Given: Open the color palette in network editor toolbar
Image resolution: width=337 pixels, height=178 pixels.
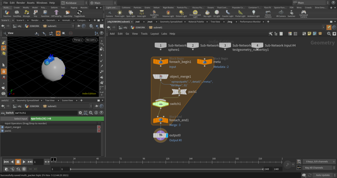Looking at the screenshot, I should [x=290, y=34].
